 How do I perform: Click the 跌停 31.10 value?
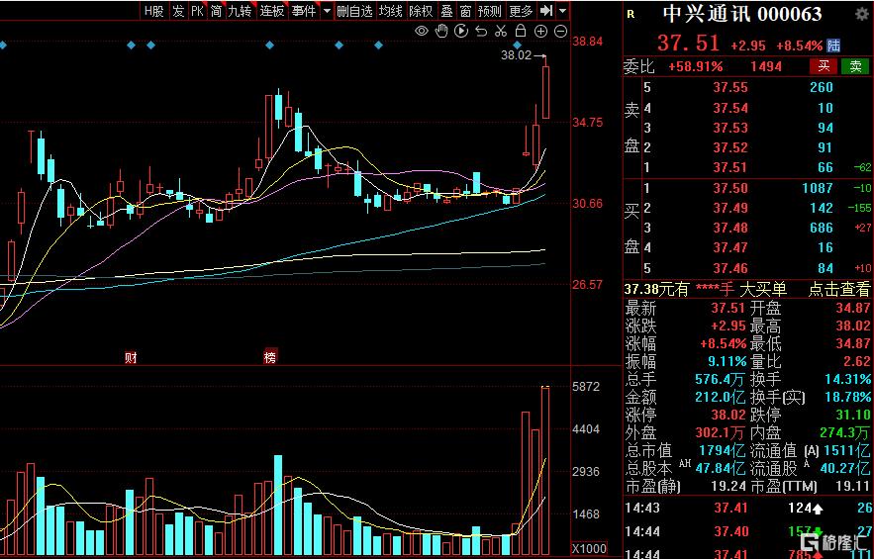pos(853,415)
